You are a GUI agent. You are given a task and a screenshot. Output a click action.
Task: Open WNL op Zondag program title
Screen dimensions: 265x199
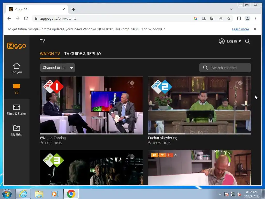click(53, 138)
